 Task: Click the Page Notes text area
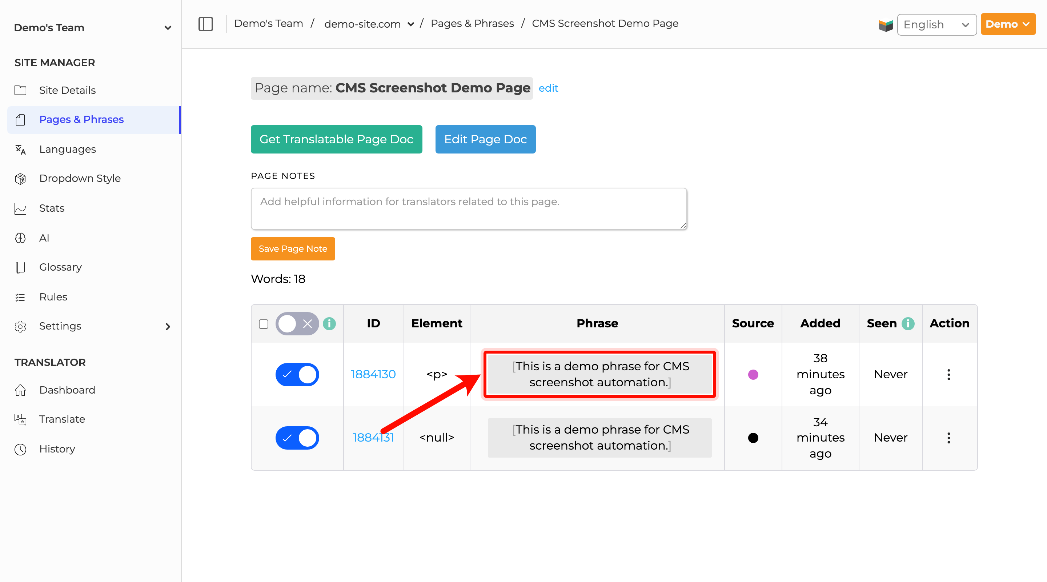click(x=469, y=209)
